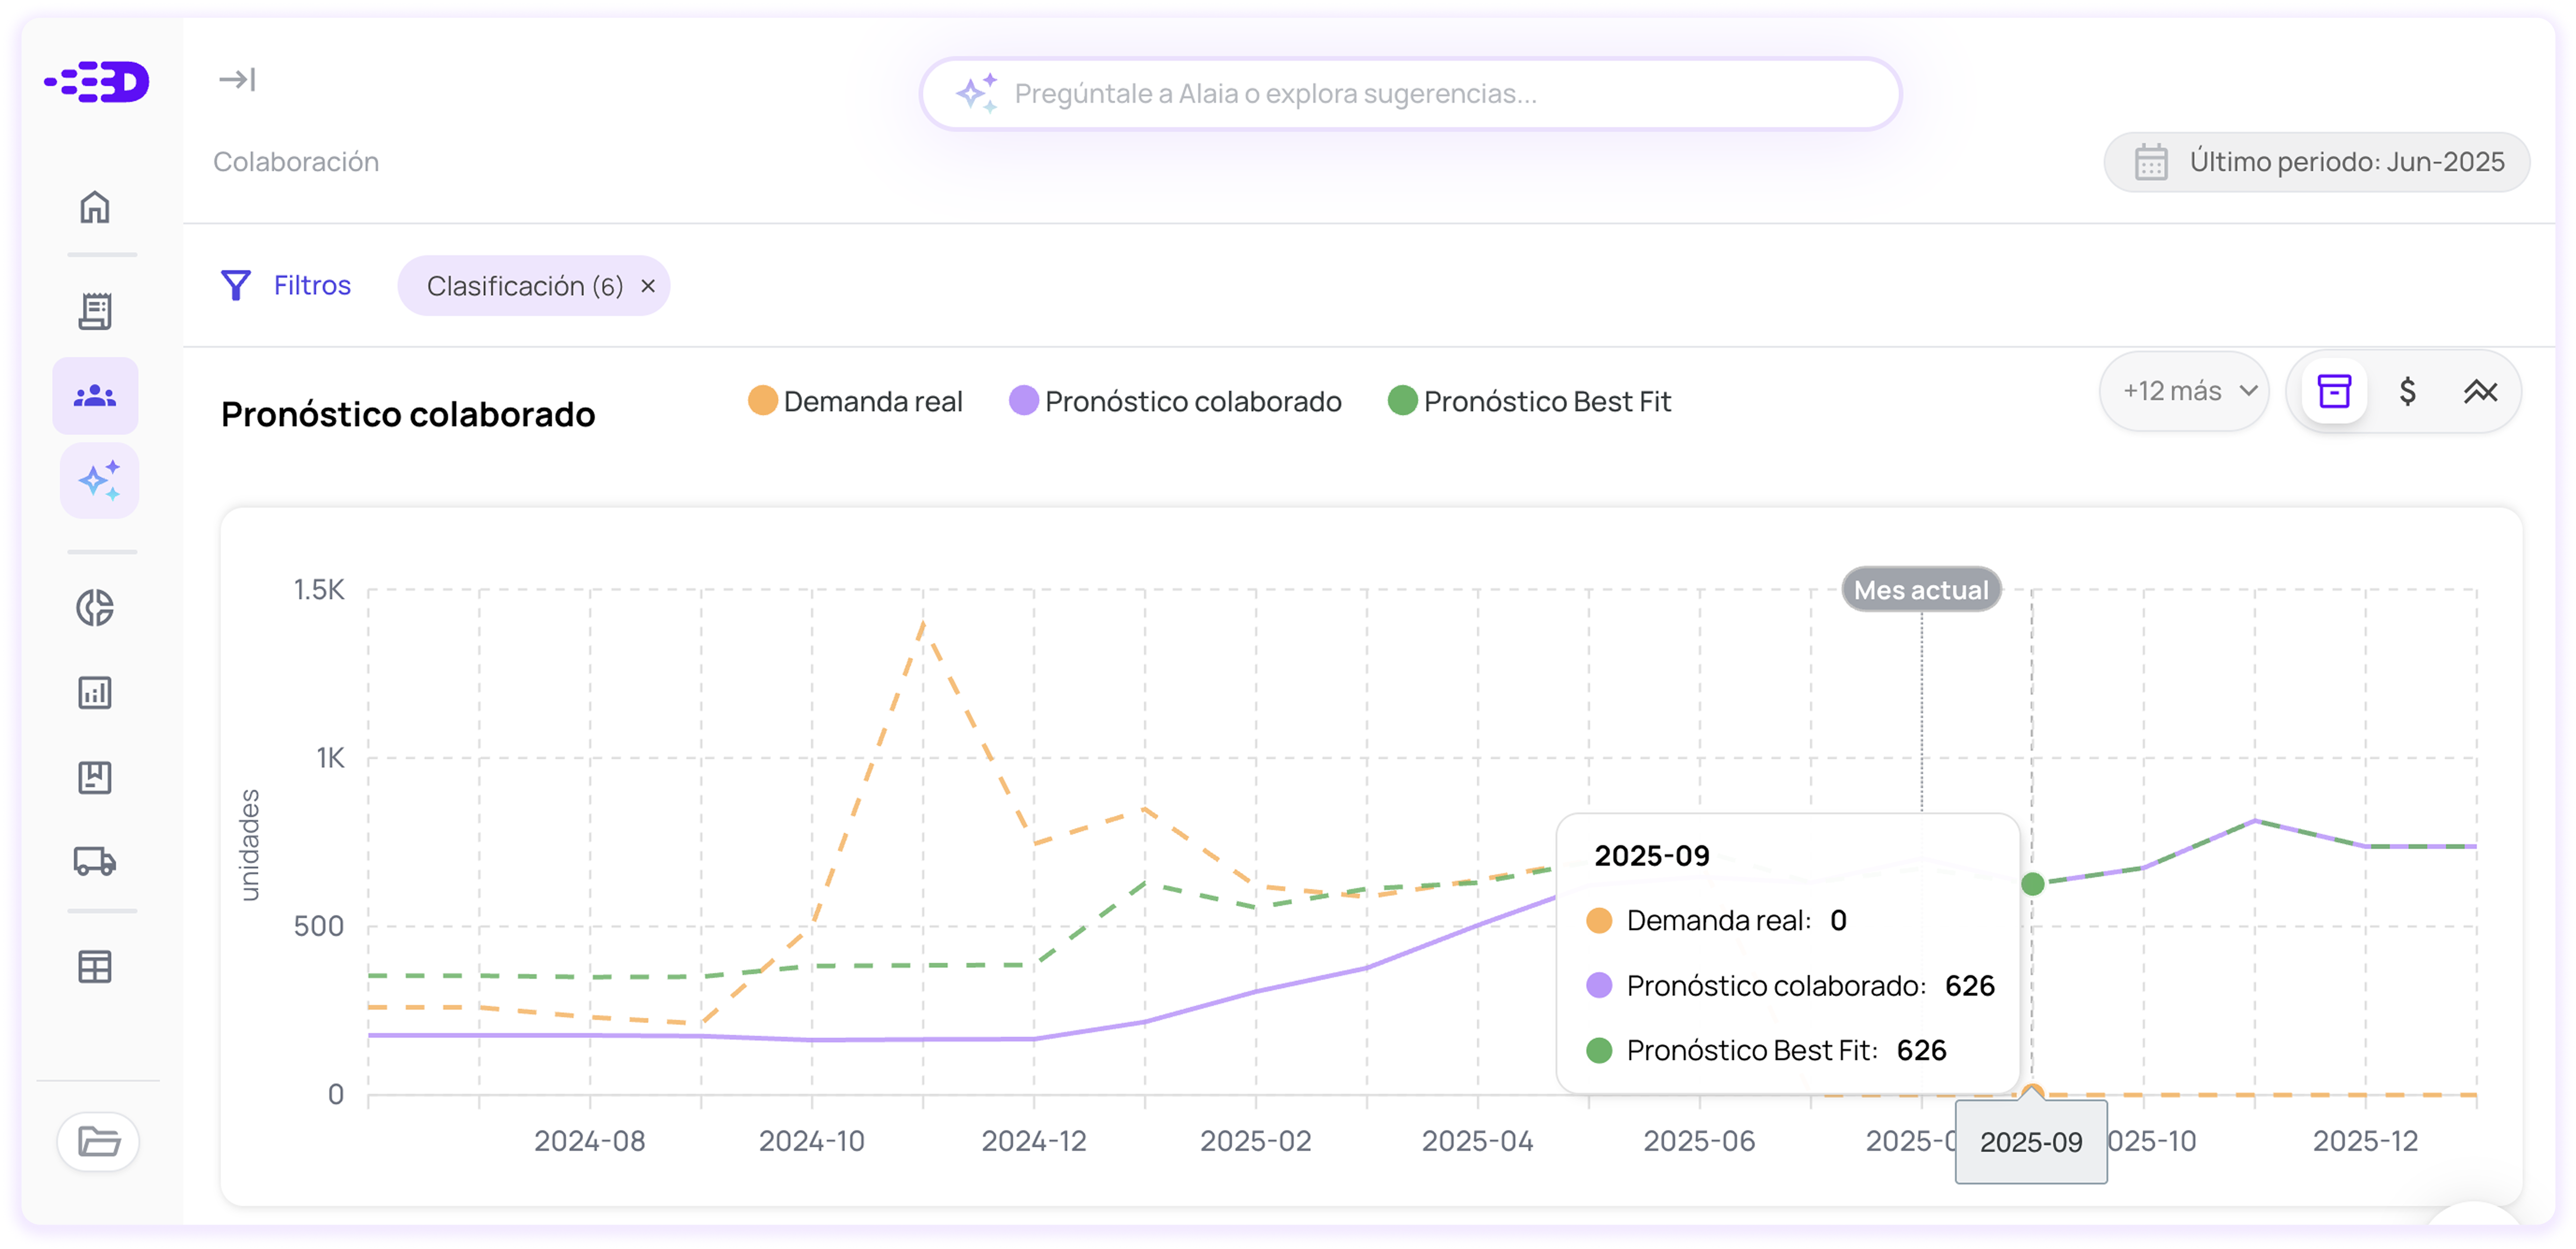
Task: Click the unidades axis title
Action: click(250, 844)
